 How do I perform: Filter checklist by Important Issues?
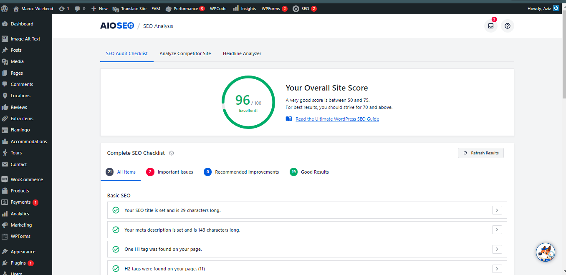(x=174, y=172)
